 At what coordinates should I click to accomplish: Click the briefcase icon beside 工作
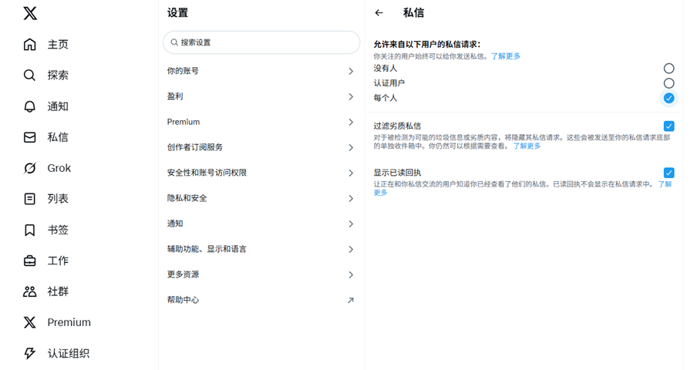[x=29, y=261]
